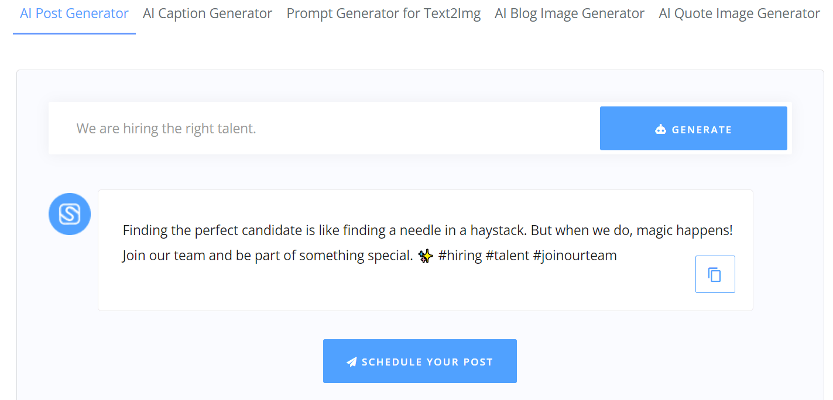This screenshot has width=833, height=400.
Task: Click the sparkle emoji in the post
Action: tap(426, 256)
